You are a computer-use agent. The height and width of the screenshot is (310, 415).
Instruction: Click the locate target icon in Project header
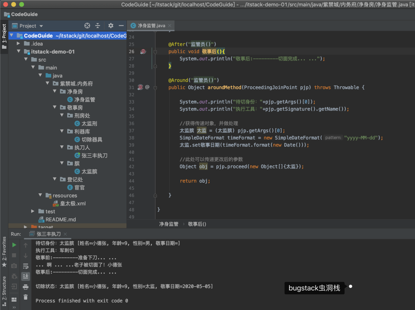[87, 26]
